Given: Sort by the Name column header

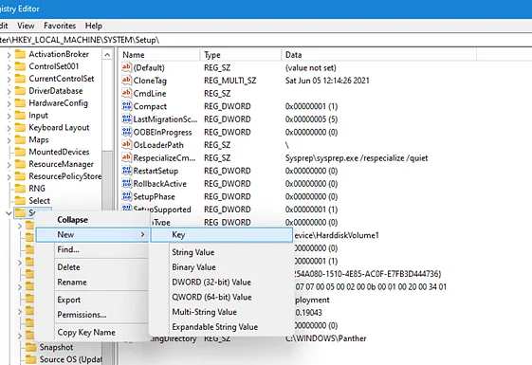Looking at the screenshot, I should click(x=159, y=55).
